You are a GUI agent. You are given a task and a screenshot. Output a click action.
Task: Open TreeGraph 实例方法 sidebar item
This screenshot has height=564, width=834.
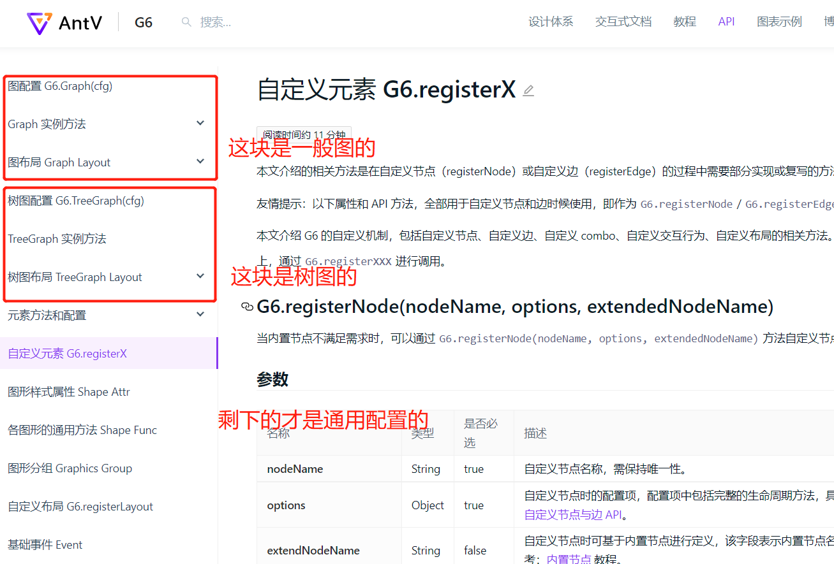pos(57,239)
